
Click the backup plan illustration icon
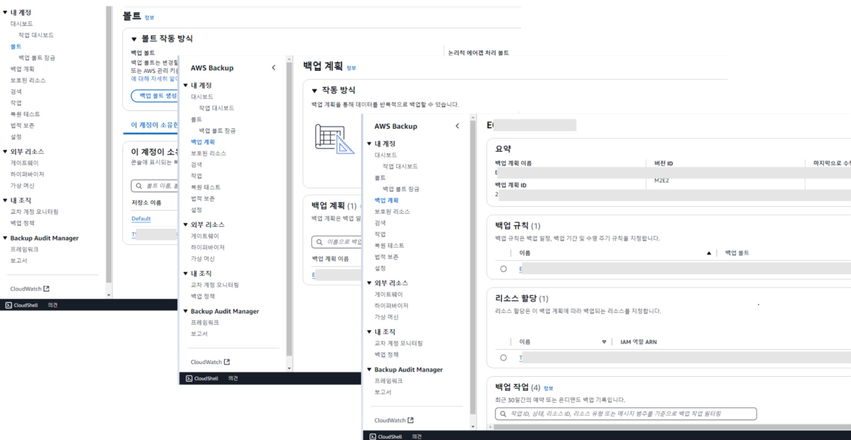point(334,139)
